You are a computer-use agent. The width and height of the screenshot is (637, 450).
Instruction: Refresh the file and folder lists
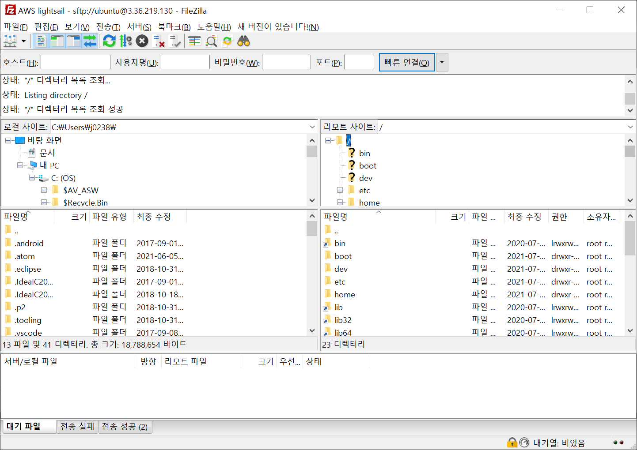[x=109, y=41]
